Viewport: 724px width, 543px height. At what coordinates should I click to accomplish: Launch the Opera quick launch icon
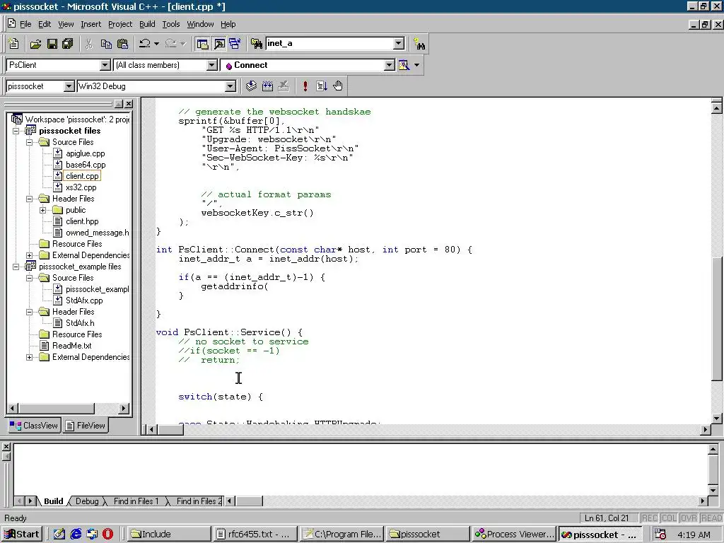107,535
